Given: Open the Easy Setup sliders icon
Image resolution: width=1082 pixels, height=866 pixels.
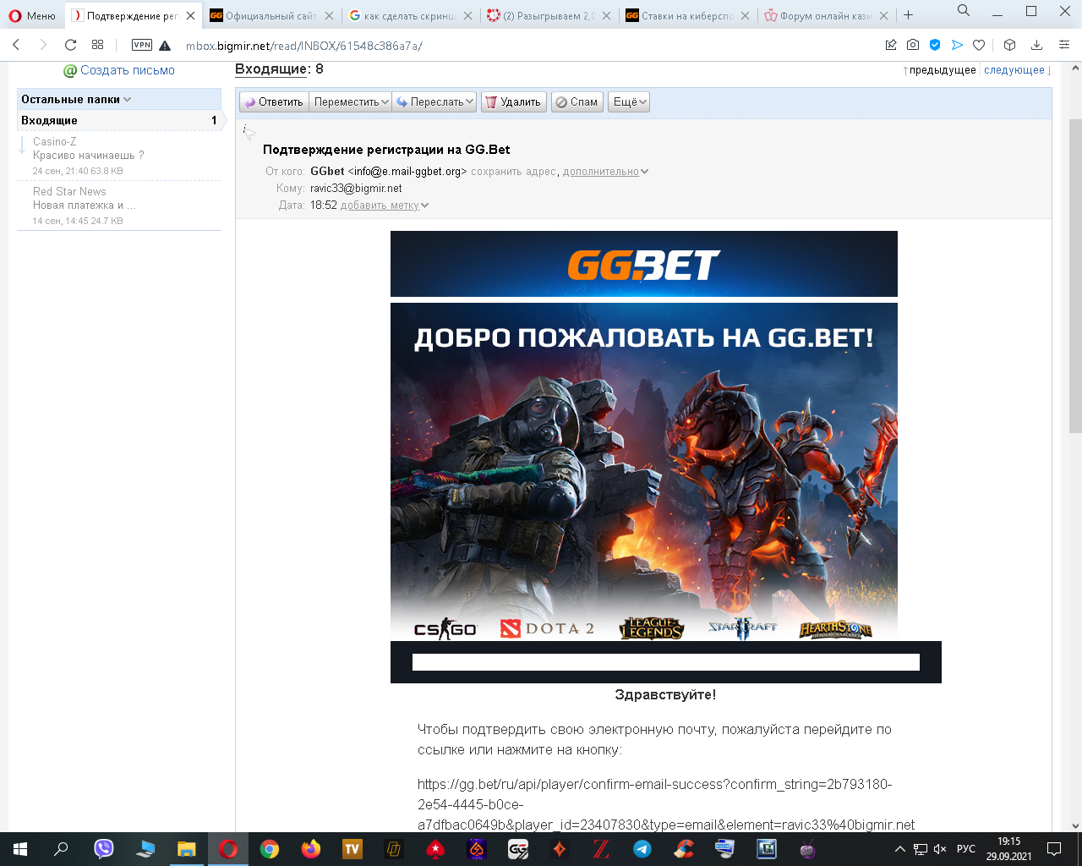Looking at the screenshot, I should [x=1064, y=45].
